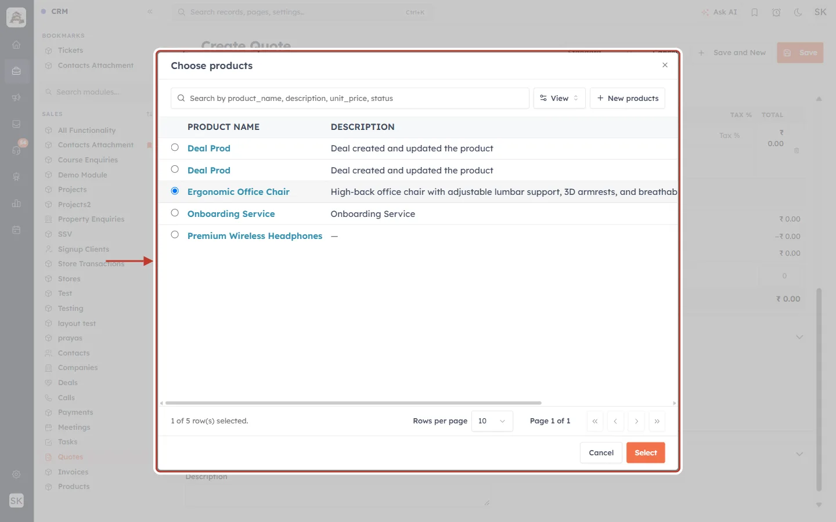Open the settings gear in left rail
836x522 pixels.
[16, 474]
